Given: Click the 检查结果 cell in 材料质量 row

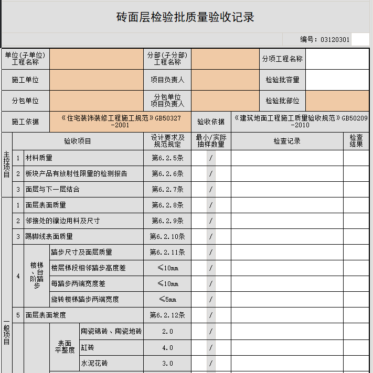Looking at the screenshot, I should point(356,158).
